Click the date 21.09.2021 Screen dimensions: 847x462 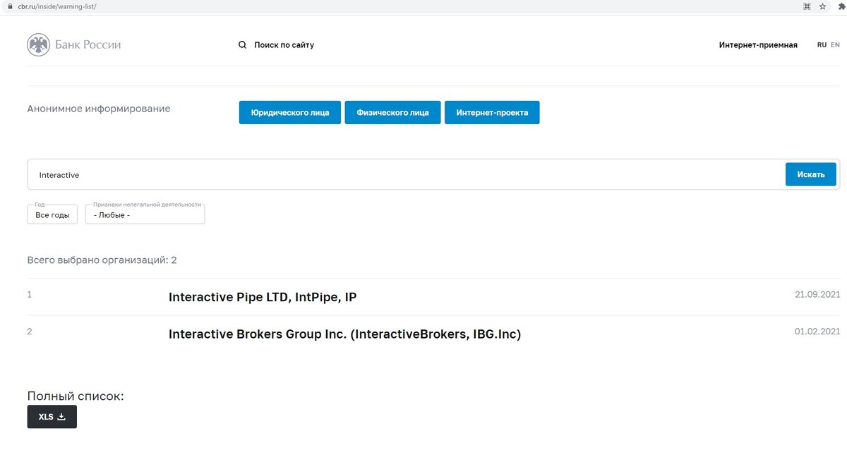[x=817, y=294]
